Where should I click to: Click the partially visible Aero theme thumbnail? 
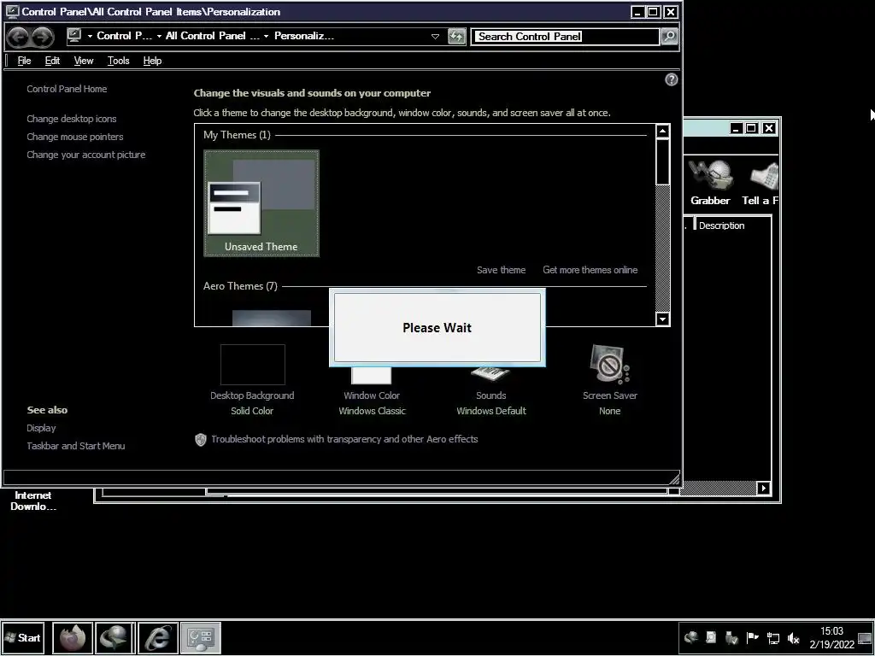(x=271, y=318)
